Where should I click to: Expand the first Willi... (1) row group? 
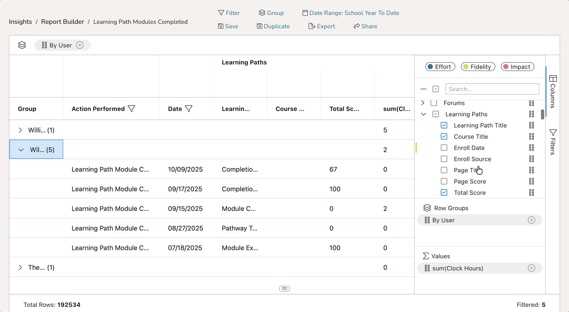pos(20,130)
